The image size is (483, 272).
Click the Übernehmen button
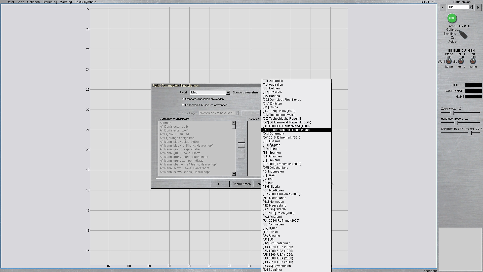point(241,184)
